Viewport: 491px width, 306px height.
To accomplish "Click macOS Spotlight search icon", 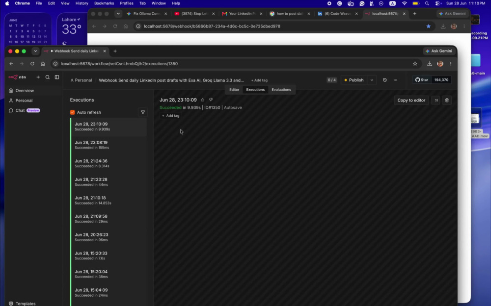I will click(x=427, y=3).
